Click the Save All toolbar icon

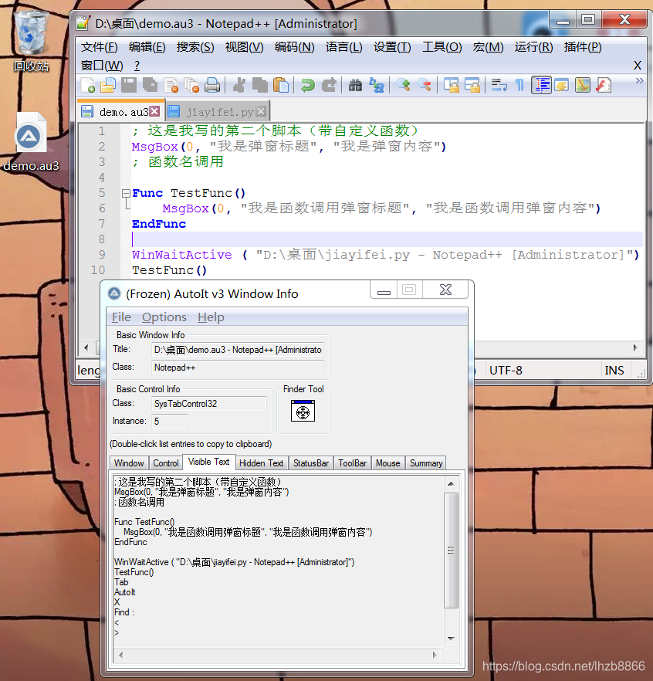click(151, 85)
